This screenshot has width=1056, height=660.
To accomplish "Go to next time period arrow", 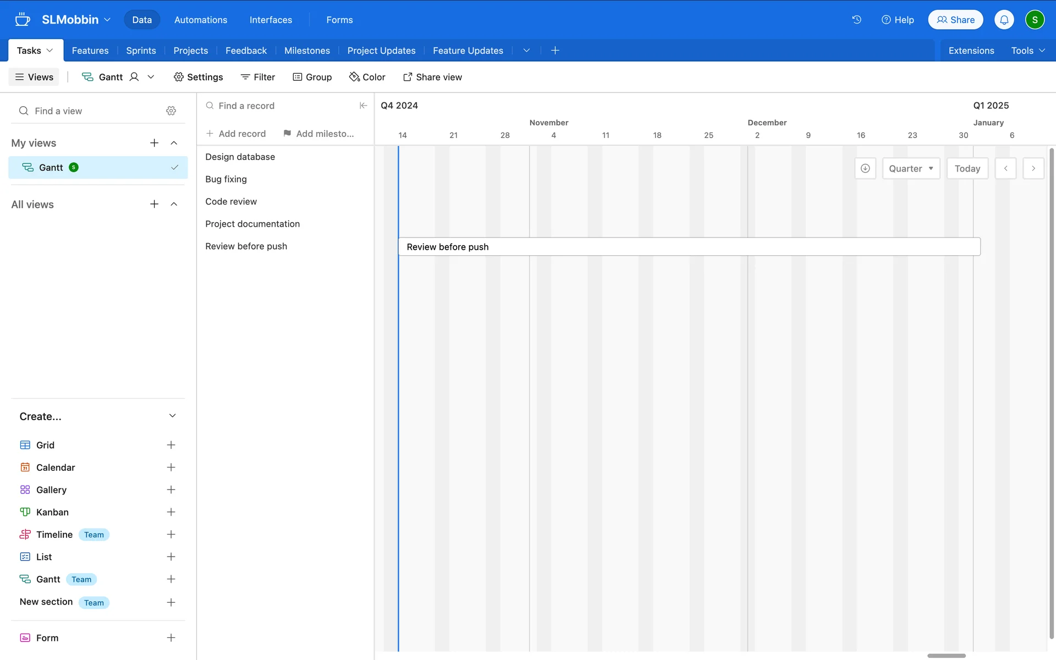I will click(1033, 168).
